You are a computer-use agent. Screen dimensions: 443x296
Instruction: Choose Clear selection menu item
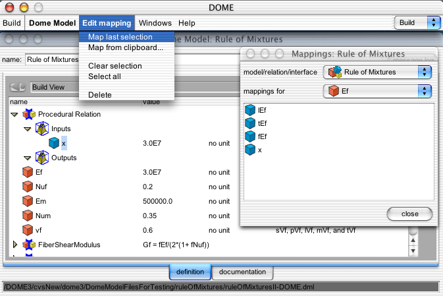(126, 66)
